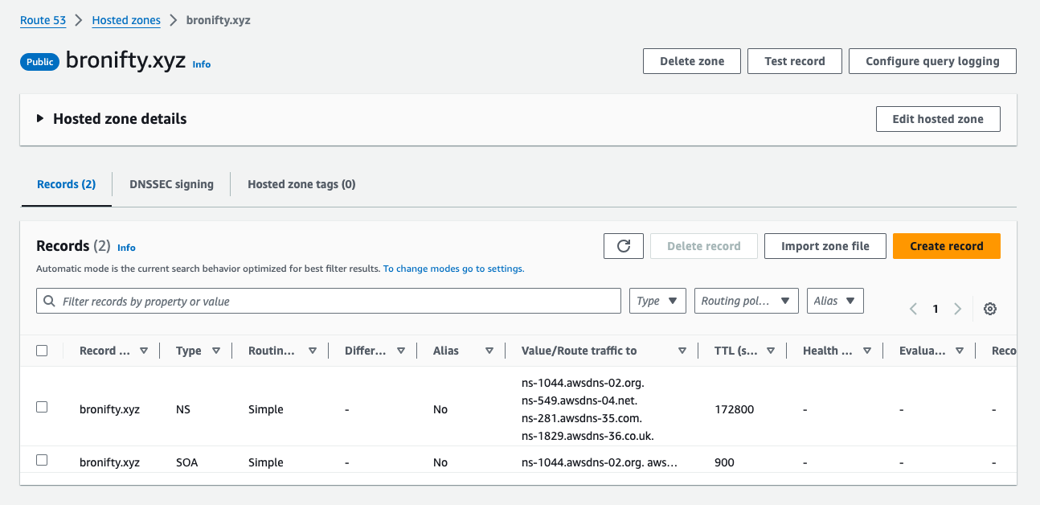The image size is (1040, 505).
Task: Sort by Record name column arrow
Action: coord(144,351)
